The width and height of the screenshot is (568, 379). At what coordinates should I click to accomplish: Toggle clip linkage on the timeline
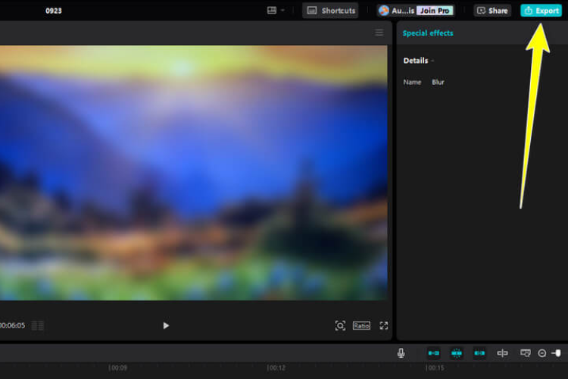click(479, 353)
